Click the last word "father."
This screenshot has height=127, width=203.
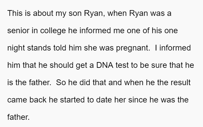click(x=19, y=117)
